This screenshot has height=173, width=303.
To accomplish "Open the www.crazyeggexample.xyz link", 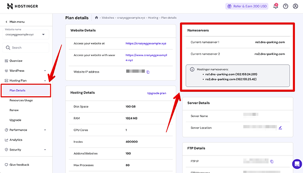I will pyautogui.click(x=146, y=58).
